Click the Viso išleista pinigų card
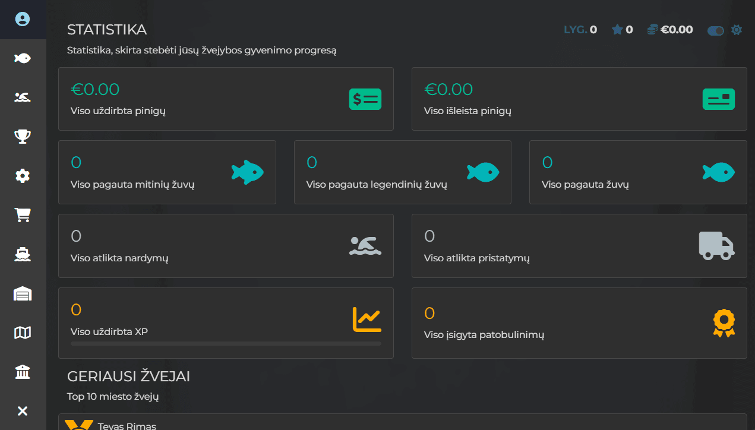Screen dimensions: 755x430 579,99
